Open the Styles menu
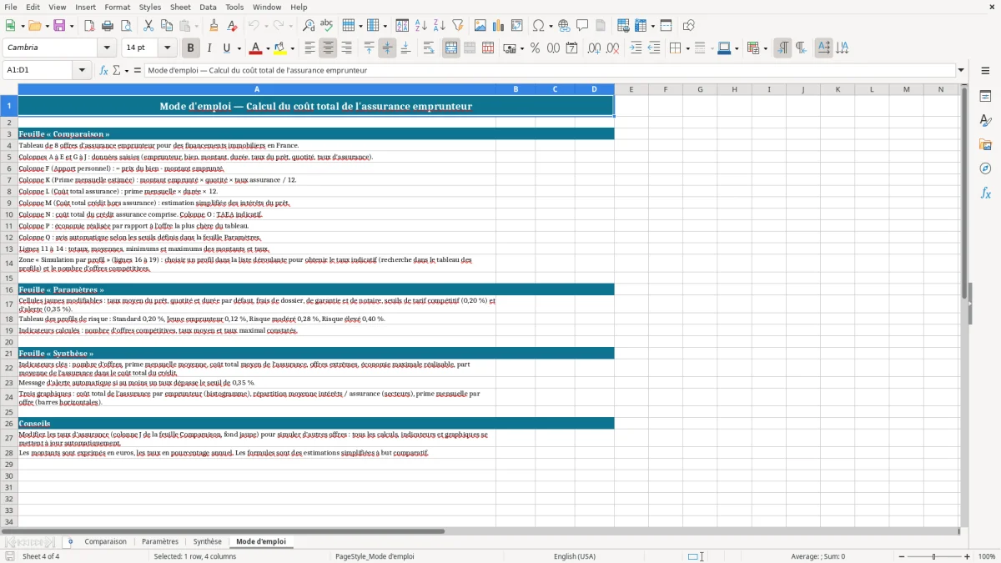Image resolution: width=1001 pixels, height=563 pixels. click(150, 7)
